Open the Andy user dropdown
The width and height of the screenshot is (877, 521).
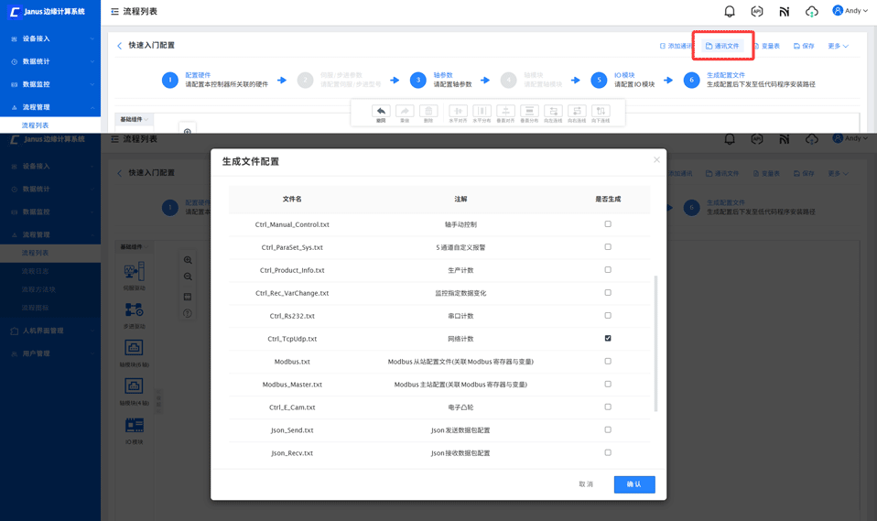coord(850,11)
